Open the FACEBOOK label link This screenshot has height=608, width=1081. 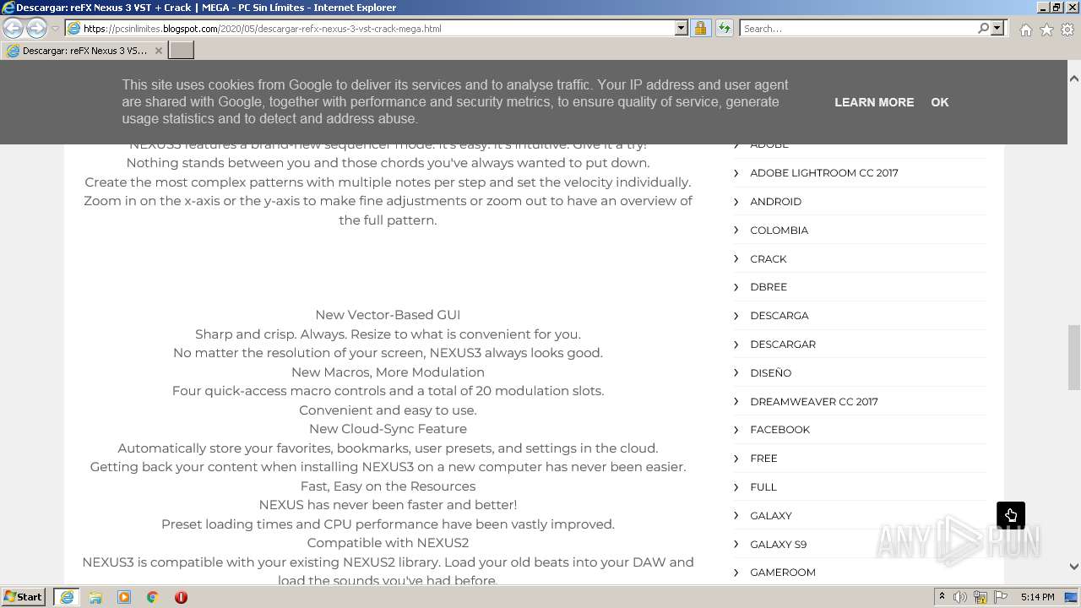[780, 430]
